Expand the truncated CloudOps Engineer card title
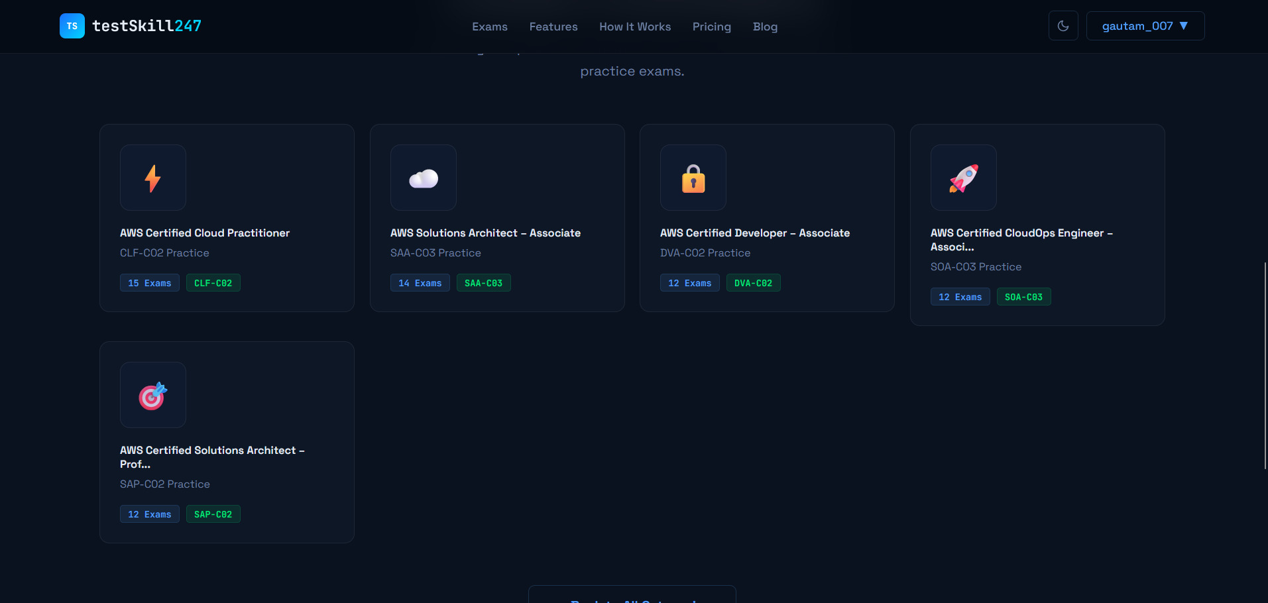The image size is (1268, 603). pyautogui.click(x=1021, y=239)
